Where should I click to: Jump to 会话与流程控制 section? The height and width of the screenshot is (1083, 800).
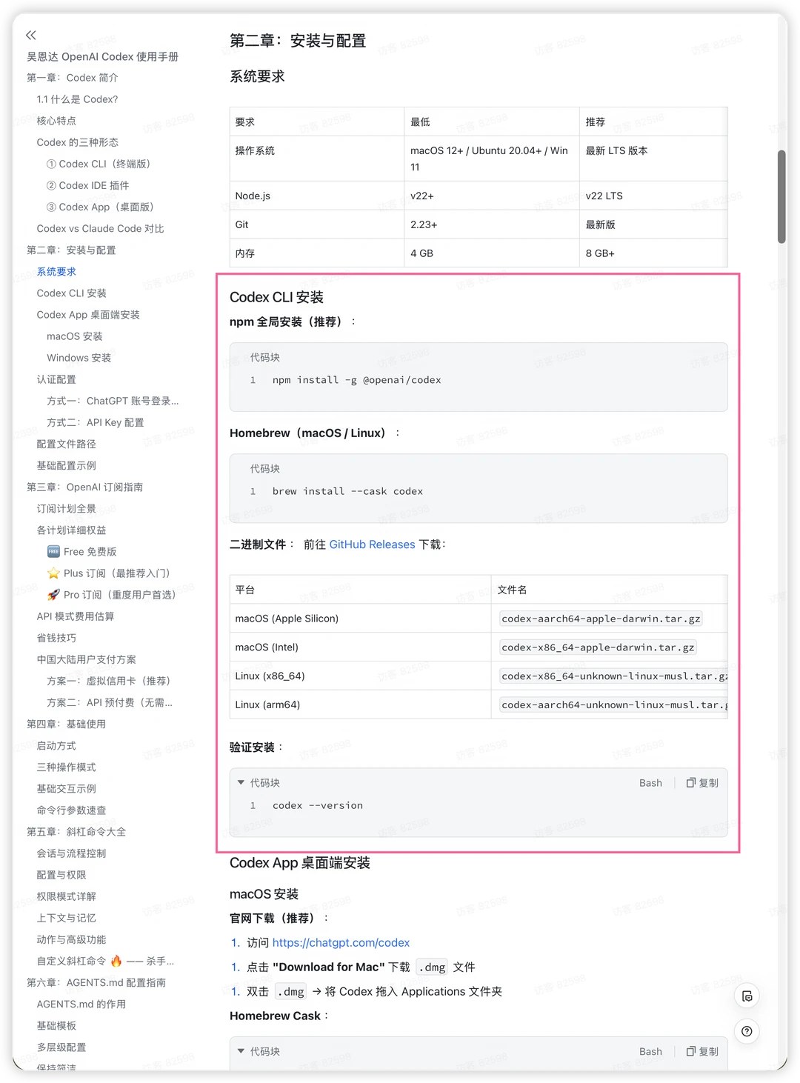(71, 853)
